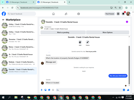Open the notifications bell
134x100 pixels.
(x=123, y=14)
